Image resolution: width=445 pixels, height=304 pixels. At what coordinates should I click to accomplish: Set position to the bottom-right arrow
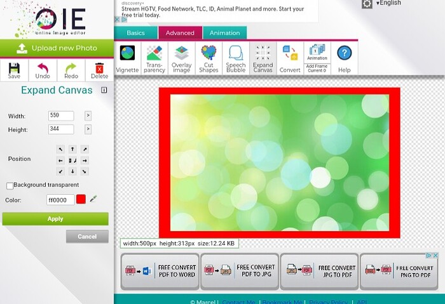85,171
